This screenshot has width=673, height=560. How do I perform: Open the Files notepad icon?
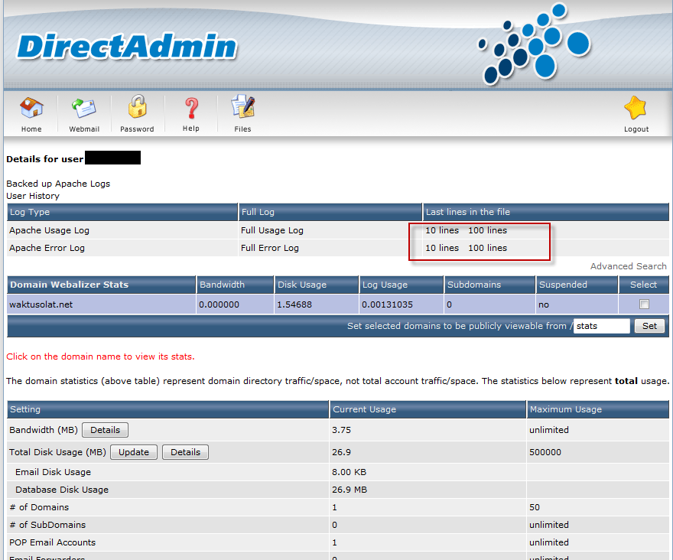coord(243,107)
